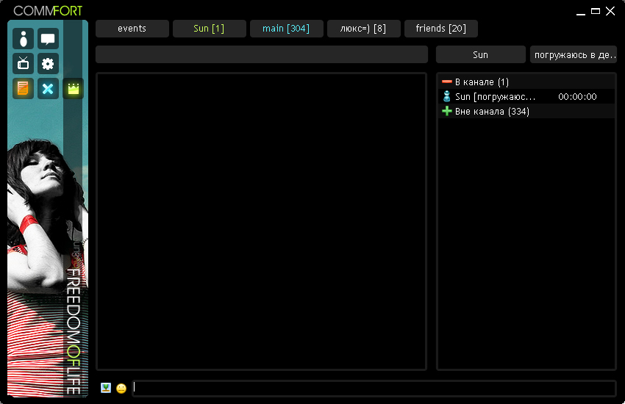Click the insert image icon
Image resolution: width=625 pixels, height=404 pixels.
106,388
